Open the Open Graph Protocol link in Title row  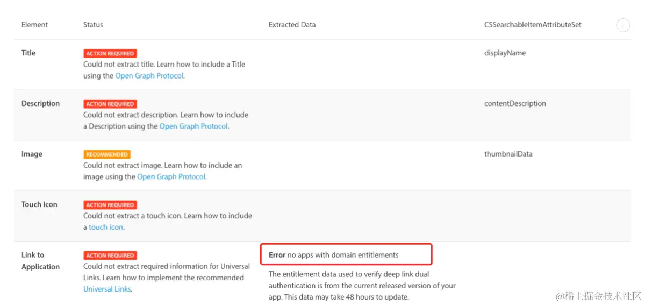[149, 76]
